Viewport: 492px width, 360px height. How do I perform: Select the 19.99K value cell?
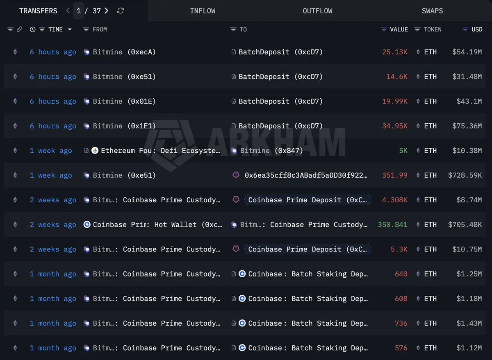click(394, 102)
